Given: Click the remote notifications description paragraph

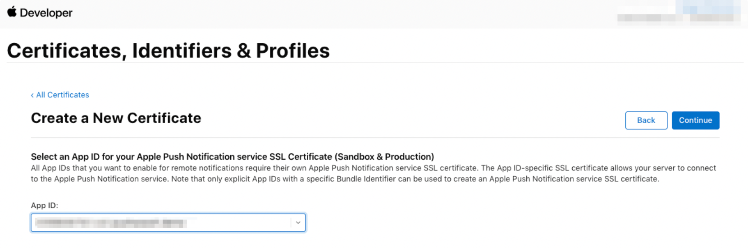Looking at the screenshot, I should [x=373, y=174].
